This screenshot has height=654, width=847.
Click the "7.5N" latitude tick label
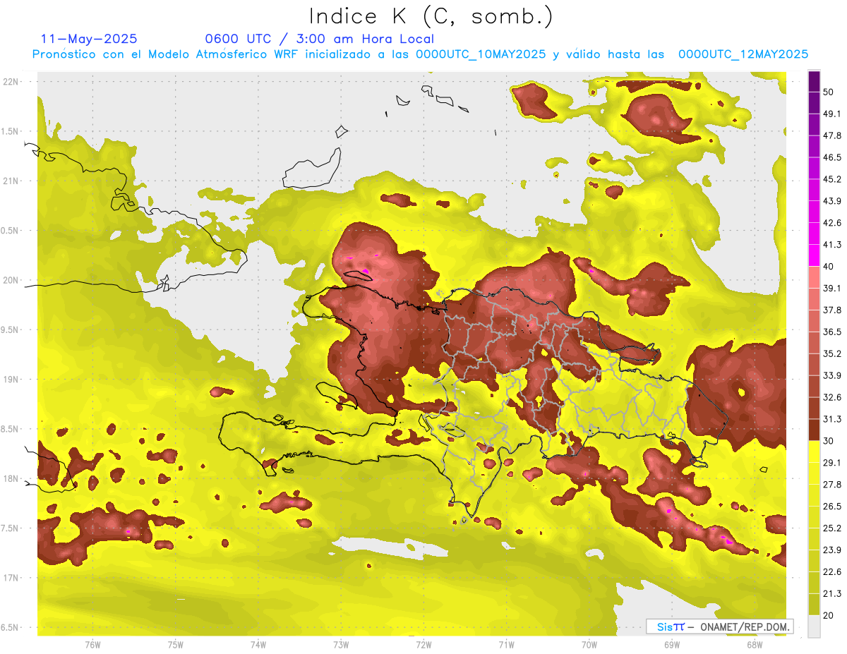(10, 528)
